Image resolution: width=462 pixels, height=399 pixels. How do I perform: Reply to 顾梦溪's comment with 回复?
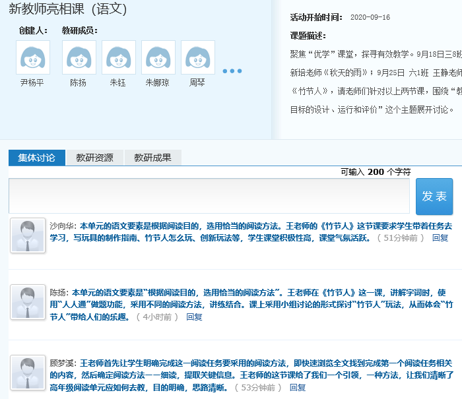coord(298,387)
